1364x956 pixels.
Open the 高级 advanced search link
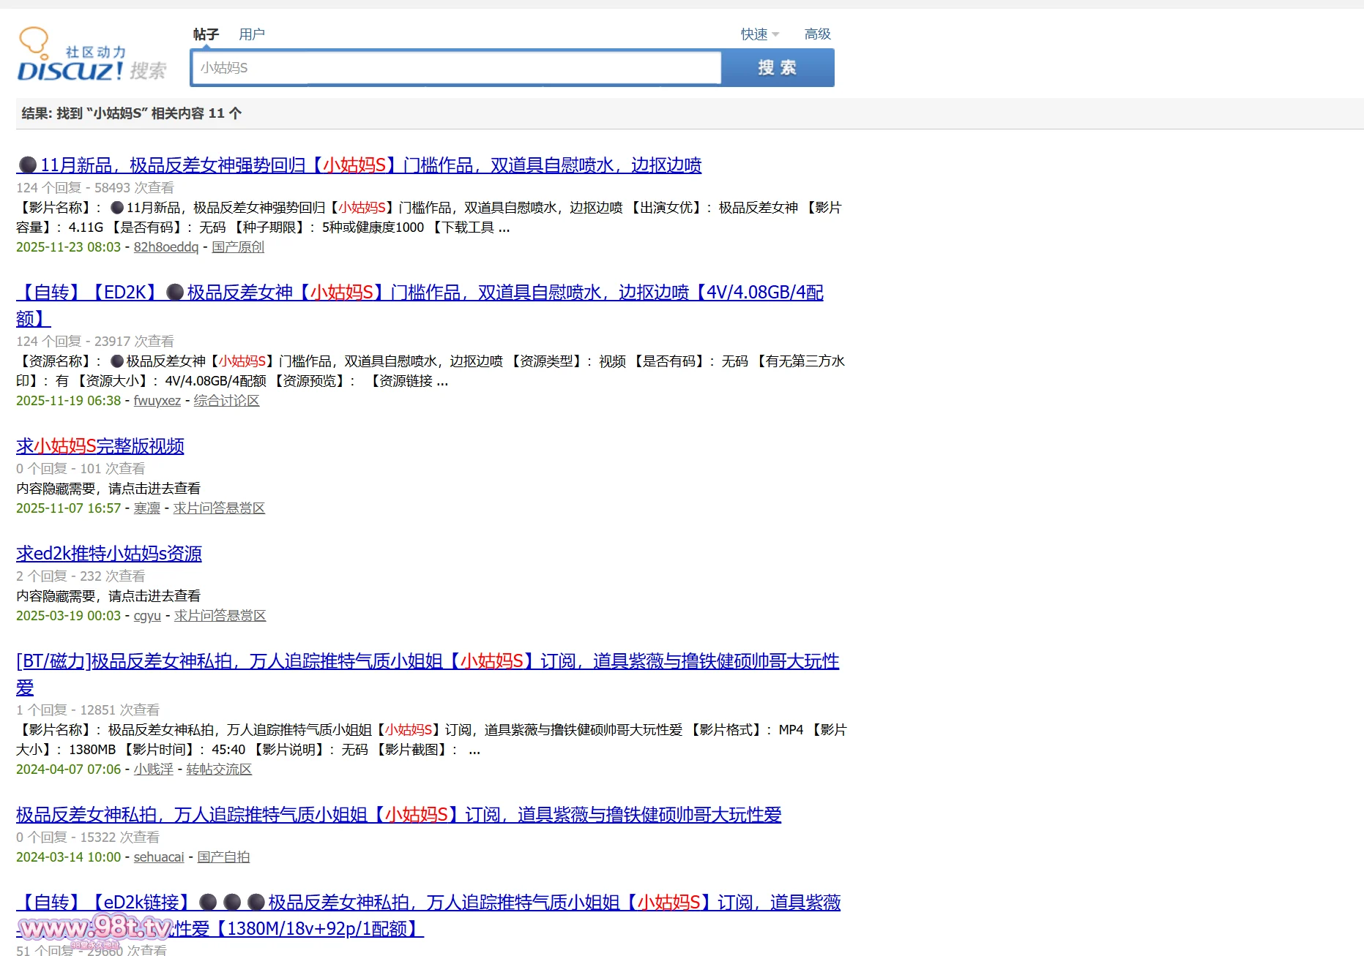point(817,34)
